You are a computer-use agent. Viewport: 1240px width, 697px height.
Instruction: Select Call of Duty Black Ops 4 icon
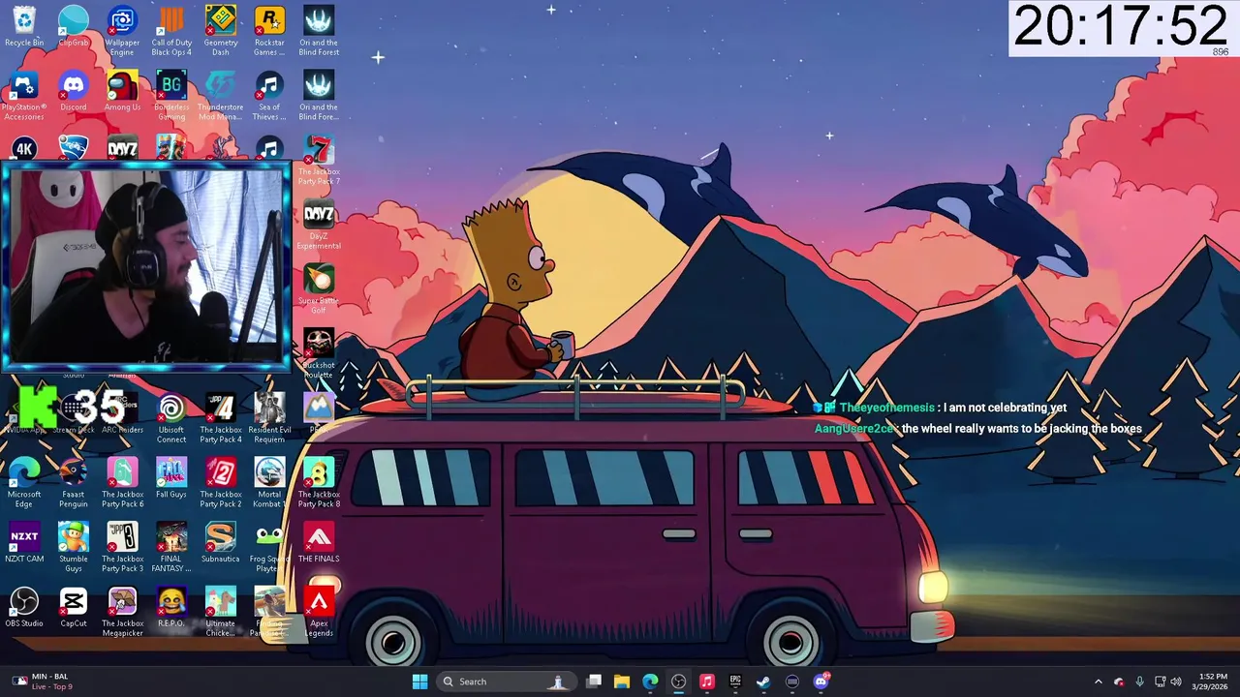(x=171, y=31)
